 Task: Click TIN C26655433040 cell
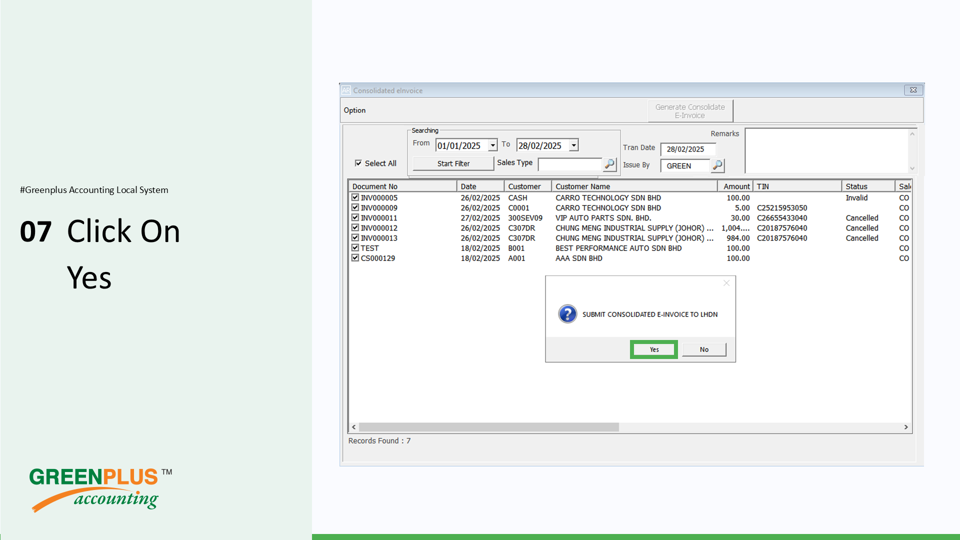782,218
